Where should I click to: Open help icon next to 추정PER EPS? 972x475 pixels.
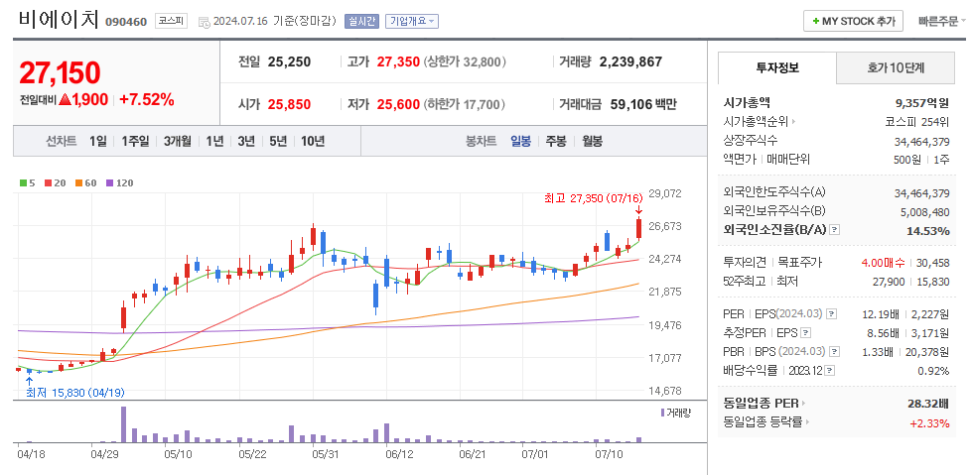[x=806, y=333]
